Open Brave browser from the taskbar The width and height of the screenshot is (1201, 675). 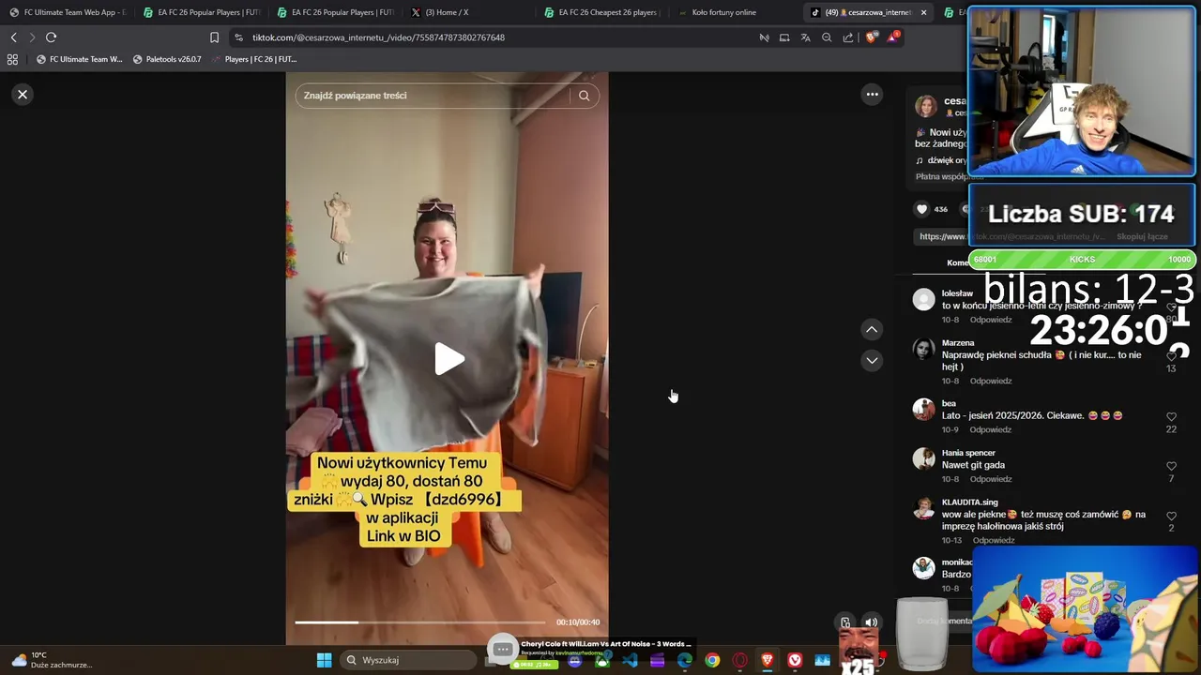(x=767, y=660)
